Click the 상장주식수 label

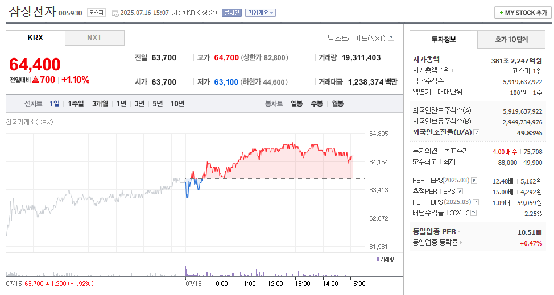pyautogui.click(x=428, y=81)
